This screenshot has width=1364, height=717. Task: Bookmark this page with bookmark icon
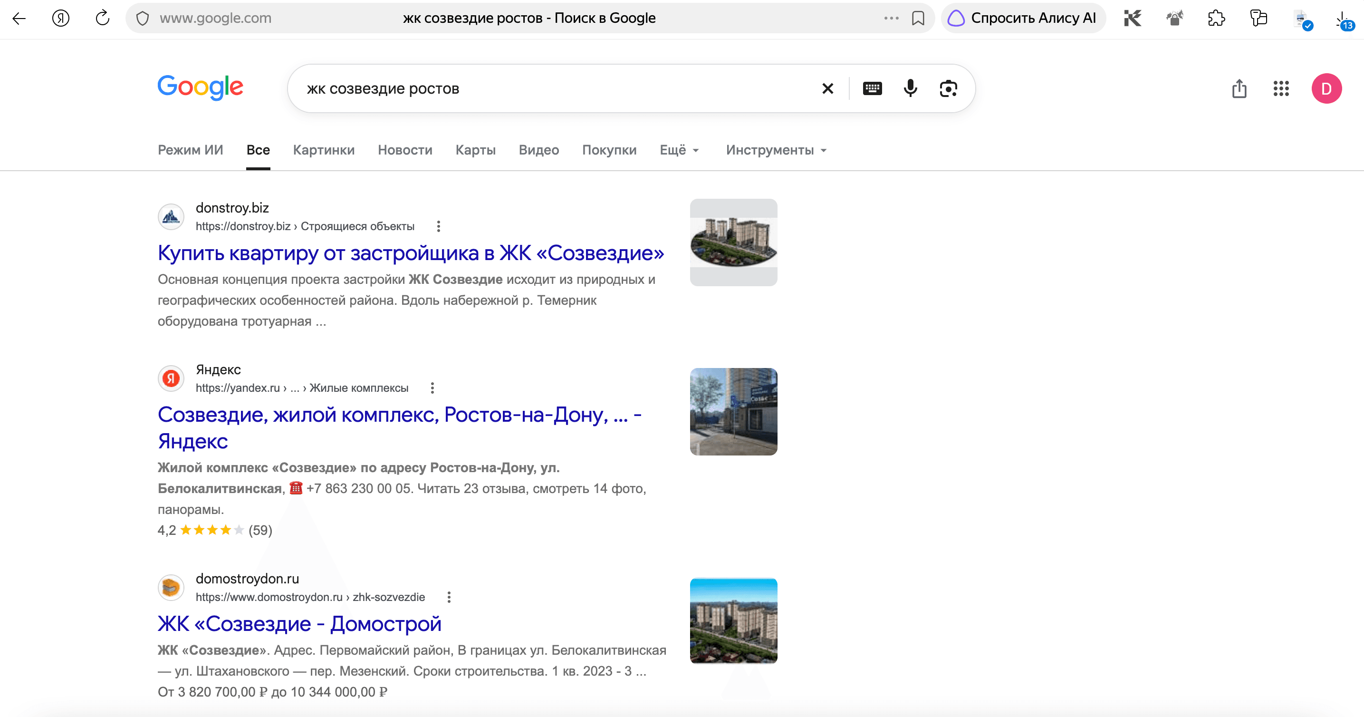pyautogui.click(x=918, y=19)
